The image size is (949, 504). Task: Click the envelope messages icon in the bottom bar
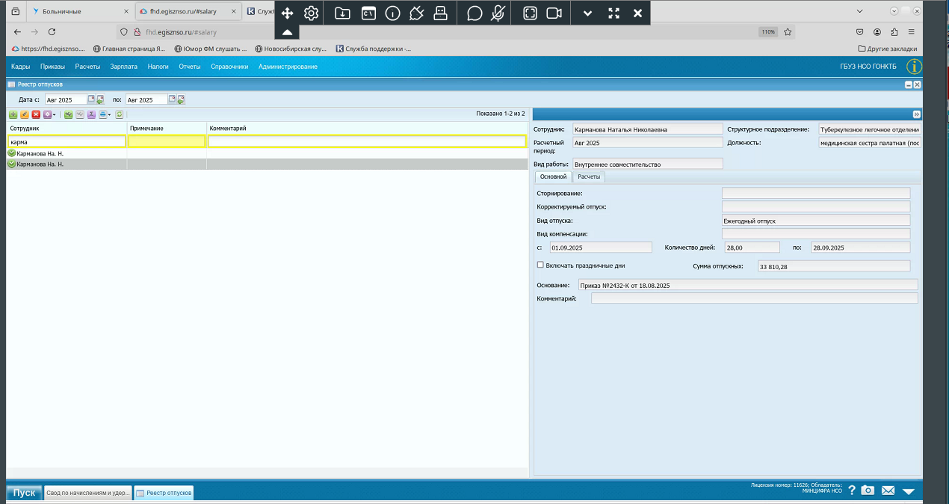click(x=888, y=491)
